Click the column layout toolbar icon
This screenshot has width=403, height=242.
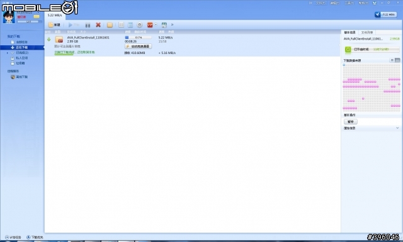tap(122, 25)
